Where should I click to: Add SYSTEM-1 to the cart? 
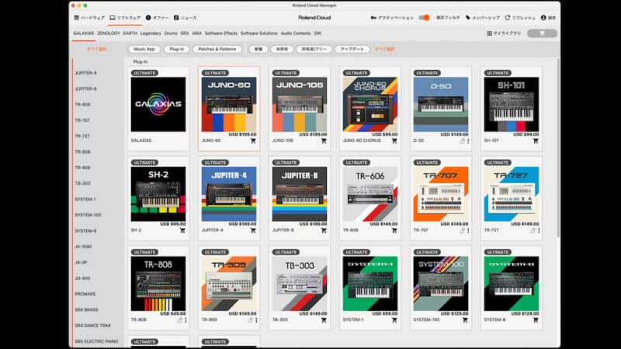394,320
